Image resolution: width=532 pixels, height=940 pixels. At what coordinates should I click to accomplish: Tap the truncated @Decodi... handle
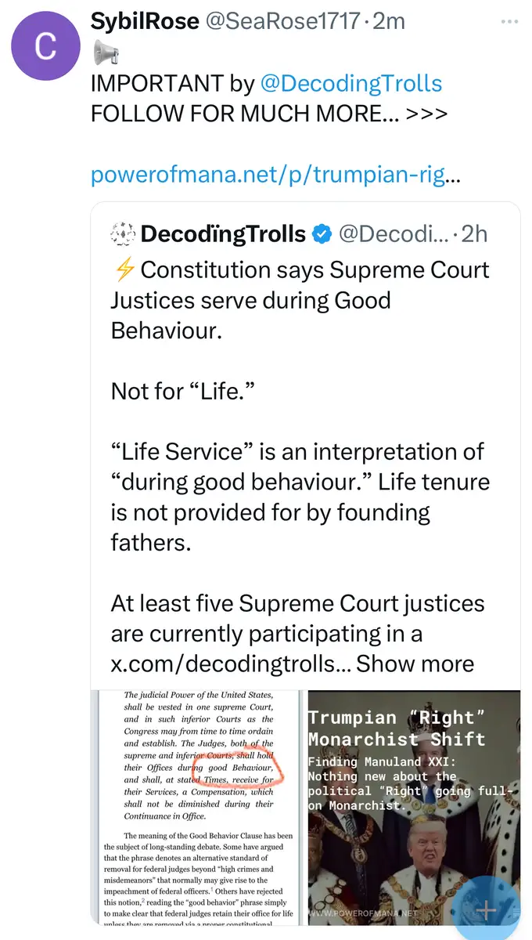coord(394,233)
